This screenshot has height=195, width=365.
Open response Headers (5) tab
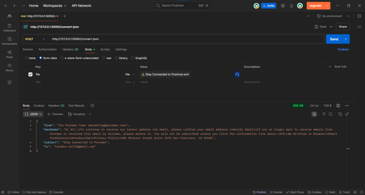tap(56, 106)
